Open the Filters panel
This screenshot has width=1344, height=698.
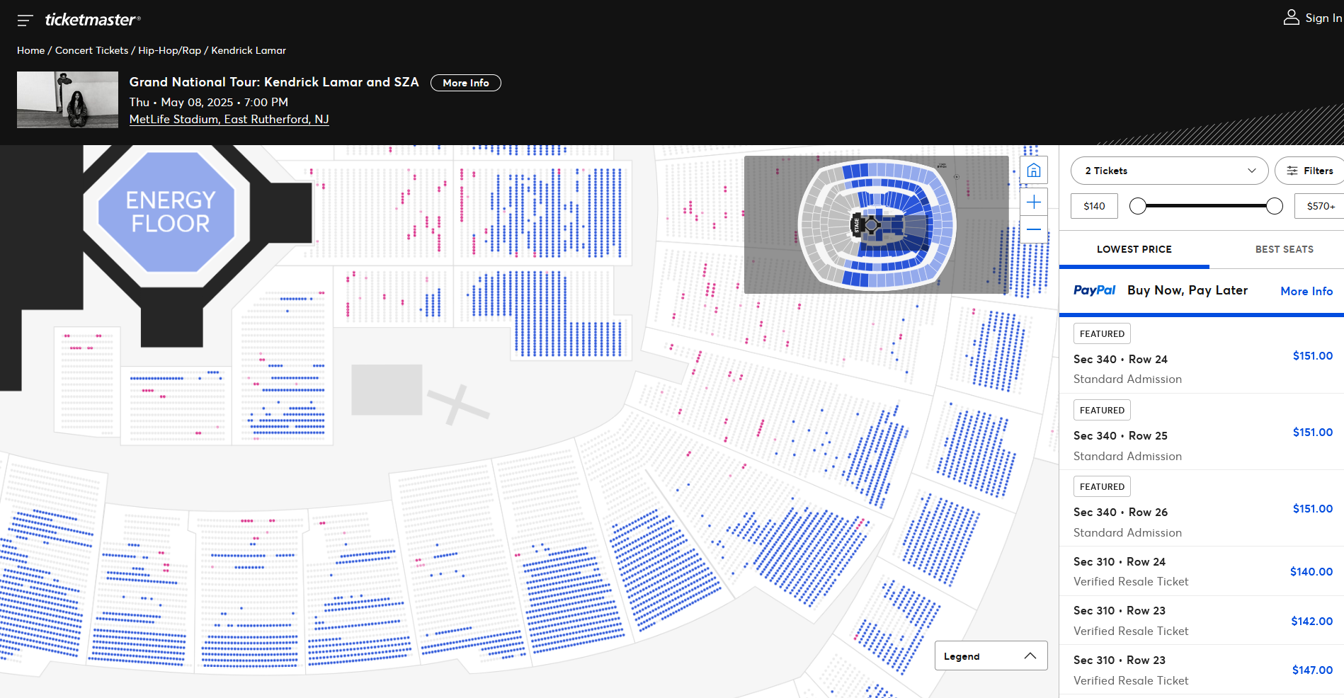coord(1309,171)
